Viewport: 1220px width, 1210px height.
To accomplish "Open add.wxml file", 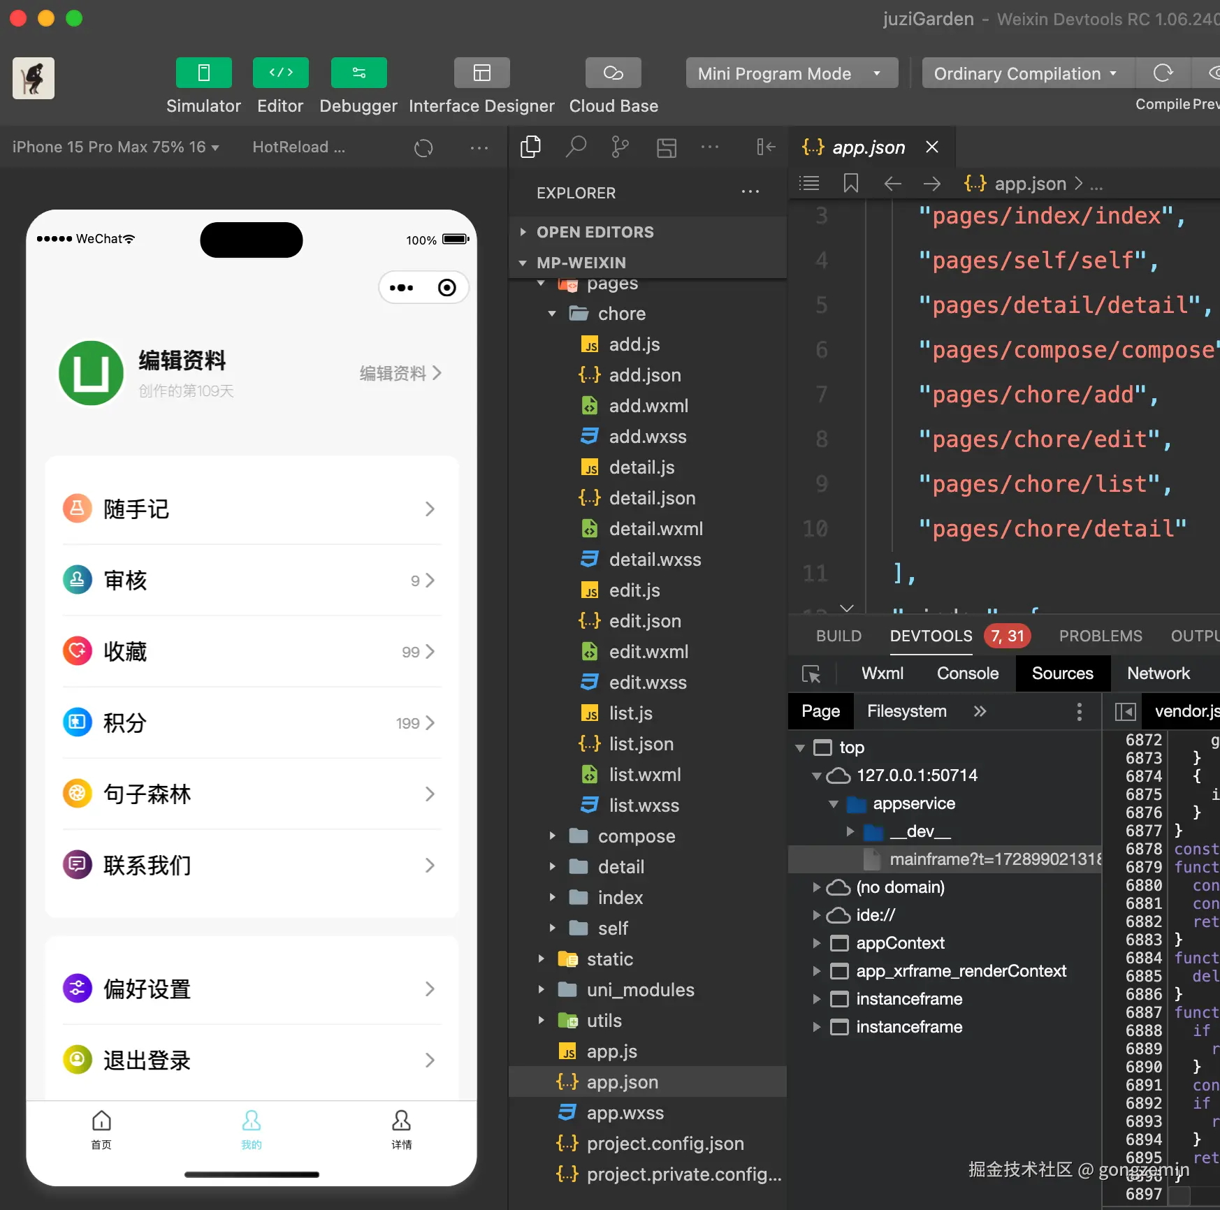I will [x=648, y=406].
